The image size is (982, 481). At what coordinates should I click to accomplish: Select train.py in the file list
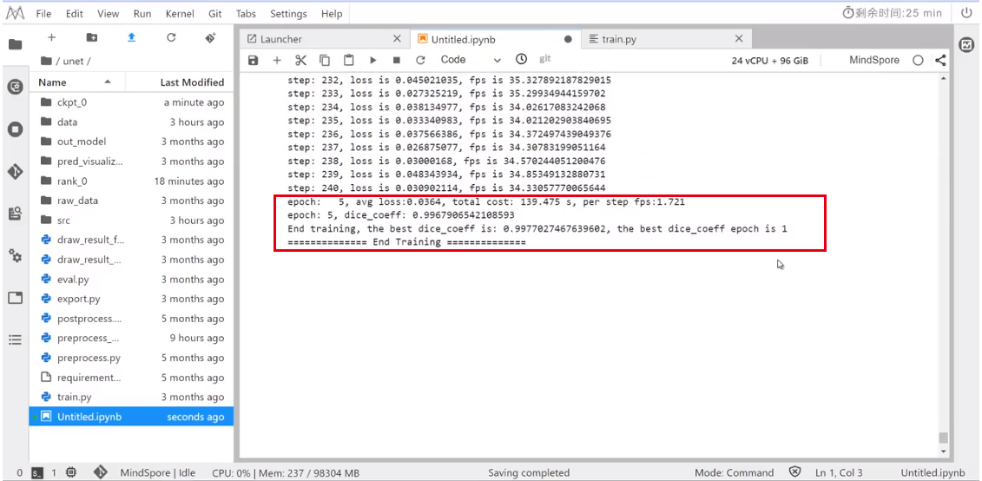click(x=131, y=397)
